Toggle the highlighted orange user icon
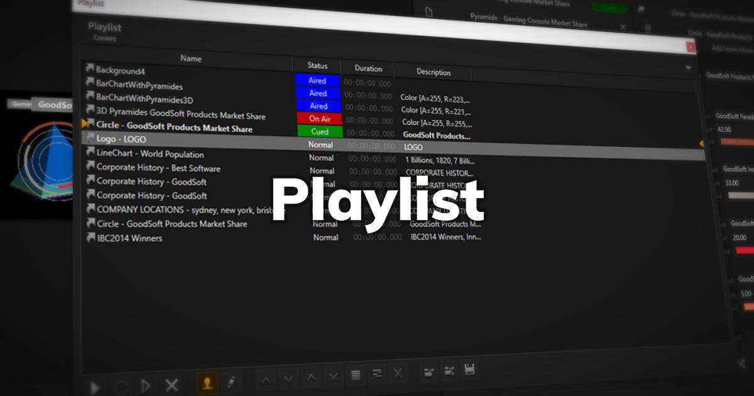754x396 pixels. 208,382
